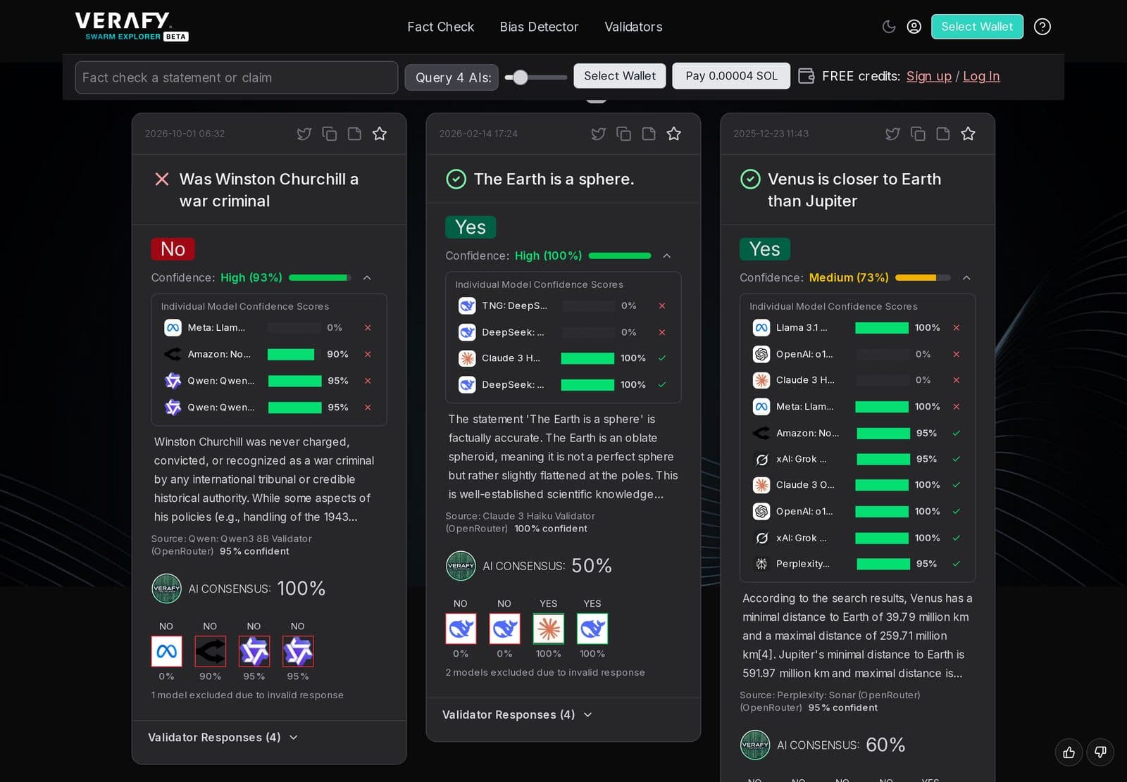Collapse the Medium (73%) confidence details

[966, 278]
